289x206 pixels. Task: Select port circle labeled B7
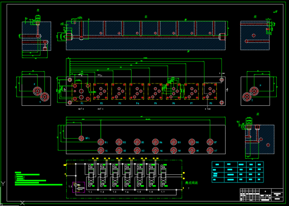pos(210,142)
